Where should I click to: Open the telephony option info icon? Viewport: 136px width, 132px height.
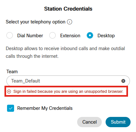(x=69, y=22)
